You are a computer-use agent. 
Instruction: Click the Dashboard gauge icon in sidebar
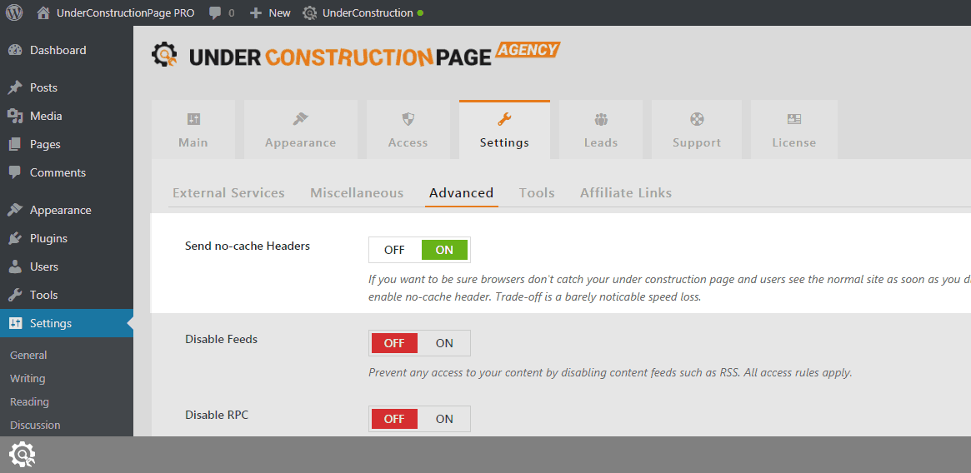click(x=15, y=50)
